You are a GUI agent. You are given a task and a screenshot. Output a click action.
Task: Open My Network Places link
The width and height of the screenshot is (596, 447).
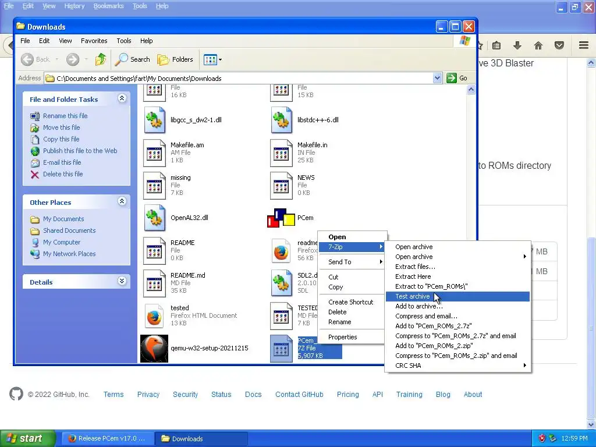pyautogui.click(x=69, y=254)
